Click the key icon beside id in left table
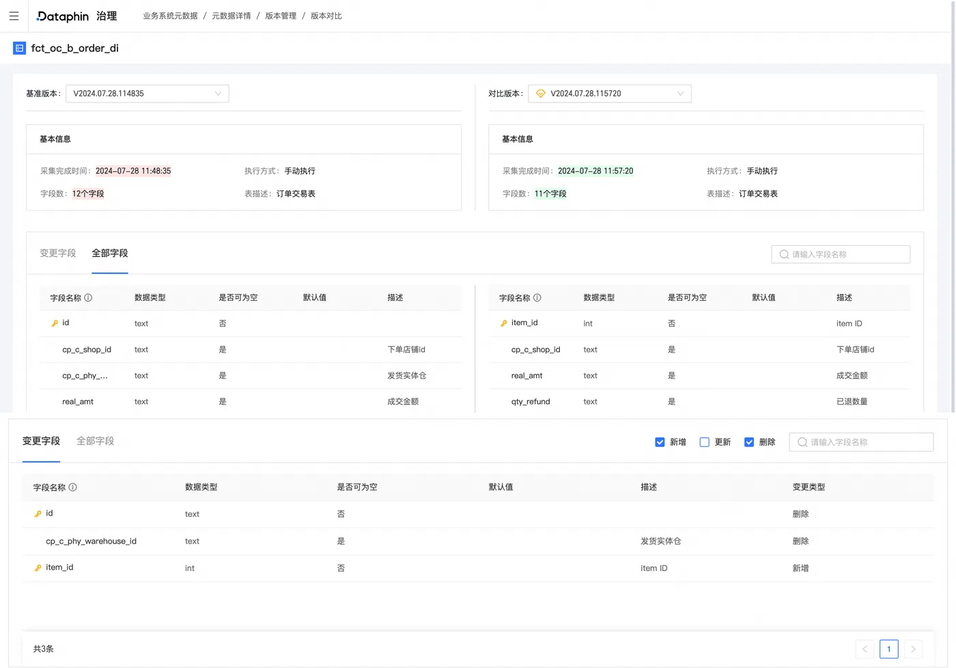The image size is (956, 668). click(55, 323)
